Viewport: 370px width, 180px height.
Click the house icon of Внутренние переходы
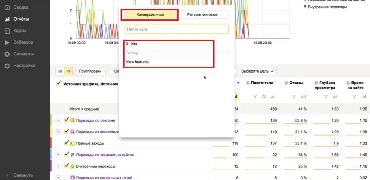click(72, 166)
